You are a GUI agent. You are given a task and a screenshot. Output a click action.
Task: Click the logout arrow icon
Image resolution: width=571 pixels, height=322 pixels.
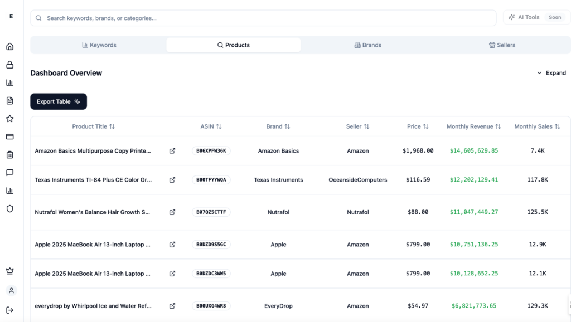point(9,310)
